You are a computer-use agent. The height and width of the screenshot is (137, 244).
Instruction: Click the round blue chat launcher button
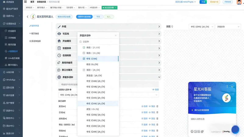[235, 129]
